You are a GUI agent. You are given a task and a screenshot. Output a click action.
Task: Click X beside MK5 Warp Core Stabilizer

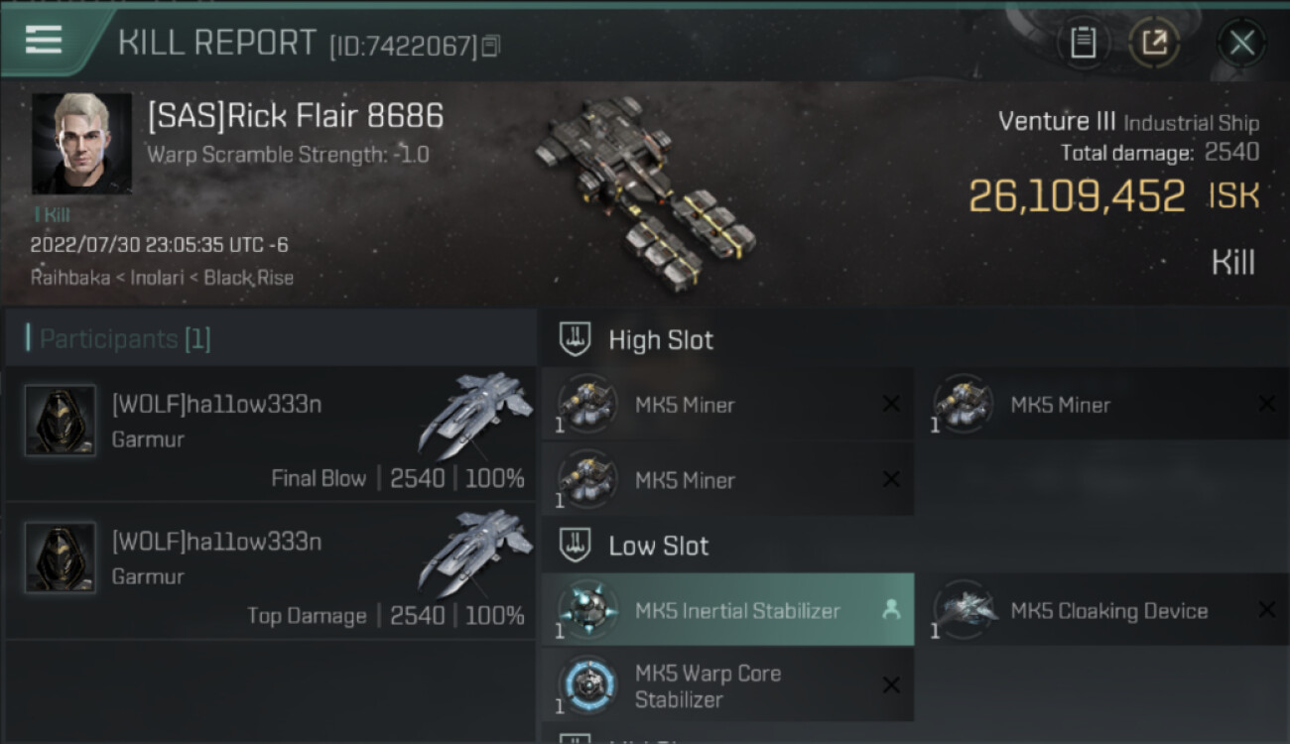(x=891, y=685)
